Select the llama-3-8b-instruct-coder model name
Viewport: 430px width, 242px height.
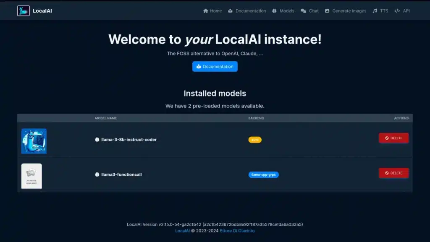[x=129, y=140]
